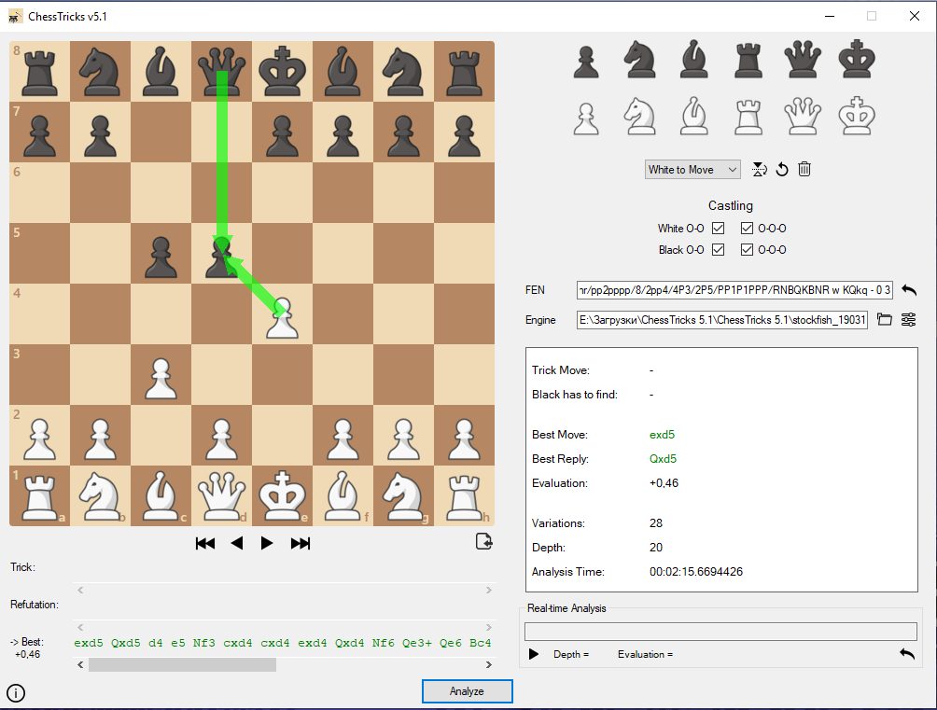Select the black knight from piece palette
937x710 pixels.
pos(639,60)
